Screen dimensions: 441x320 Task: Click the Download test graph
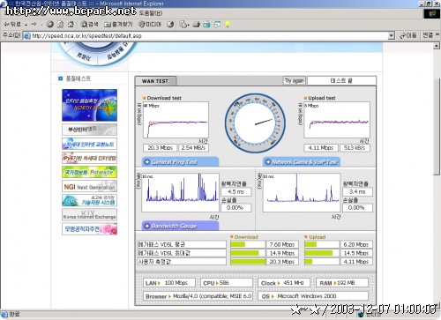tap(176, 120)
